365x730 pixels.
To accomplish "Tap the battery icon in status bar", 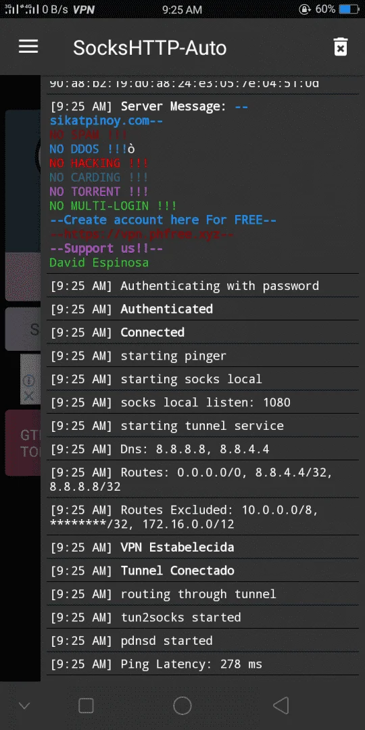I will pyautogui.click(x=348, y=9).
